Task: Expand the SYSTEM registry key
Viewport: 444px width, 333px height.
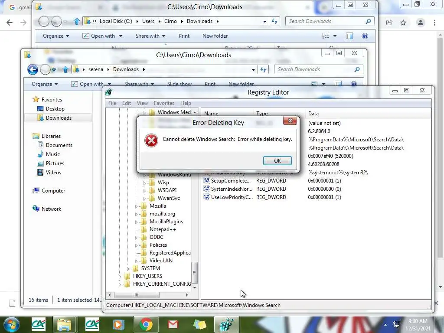Action: point(128,269)
